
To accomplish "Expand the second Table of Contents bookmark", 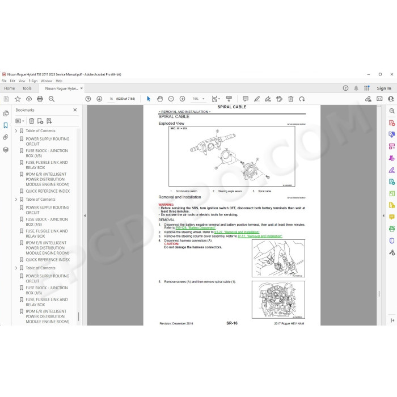I will click(16, 199).
